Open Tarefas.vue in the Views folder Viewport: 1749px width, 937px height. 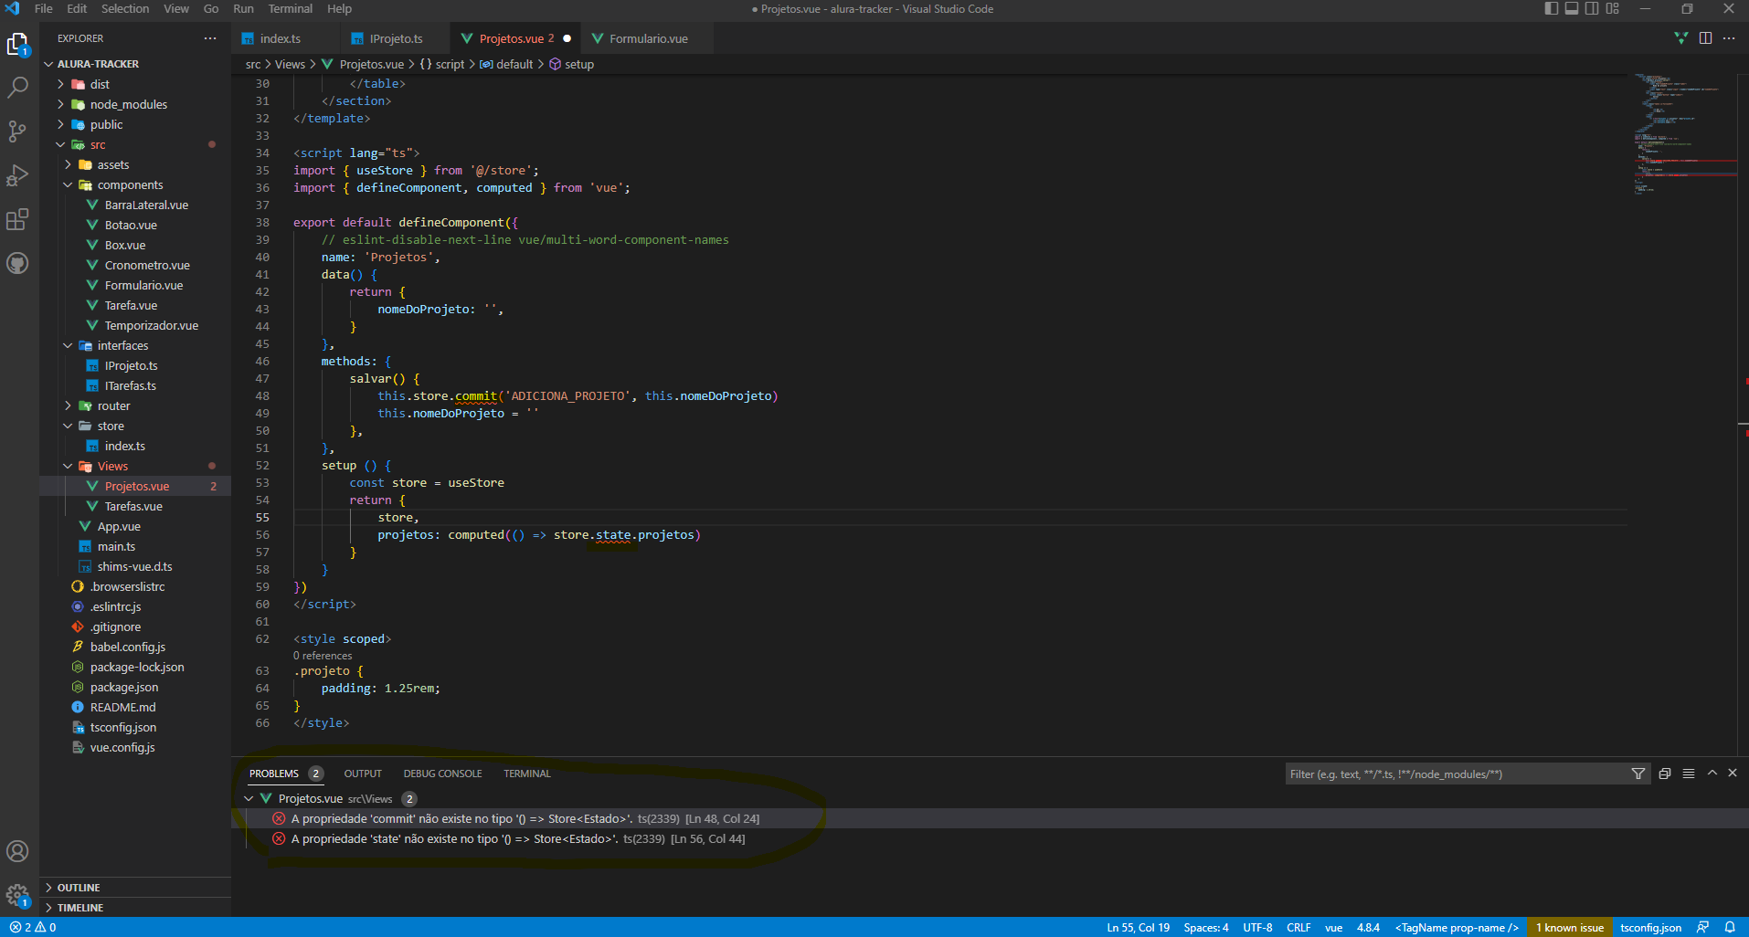pyautogui.click(x=133, y=506)
